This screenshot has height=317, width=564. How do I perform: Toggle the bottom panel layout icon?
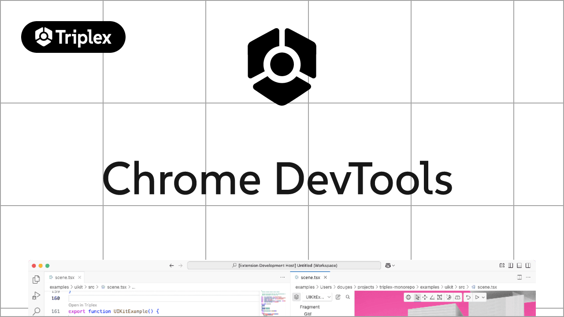pos(519,265)
